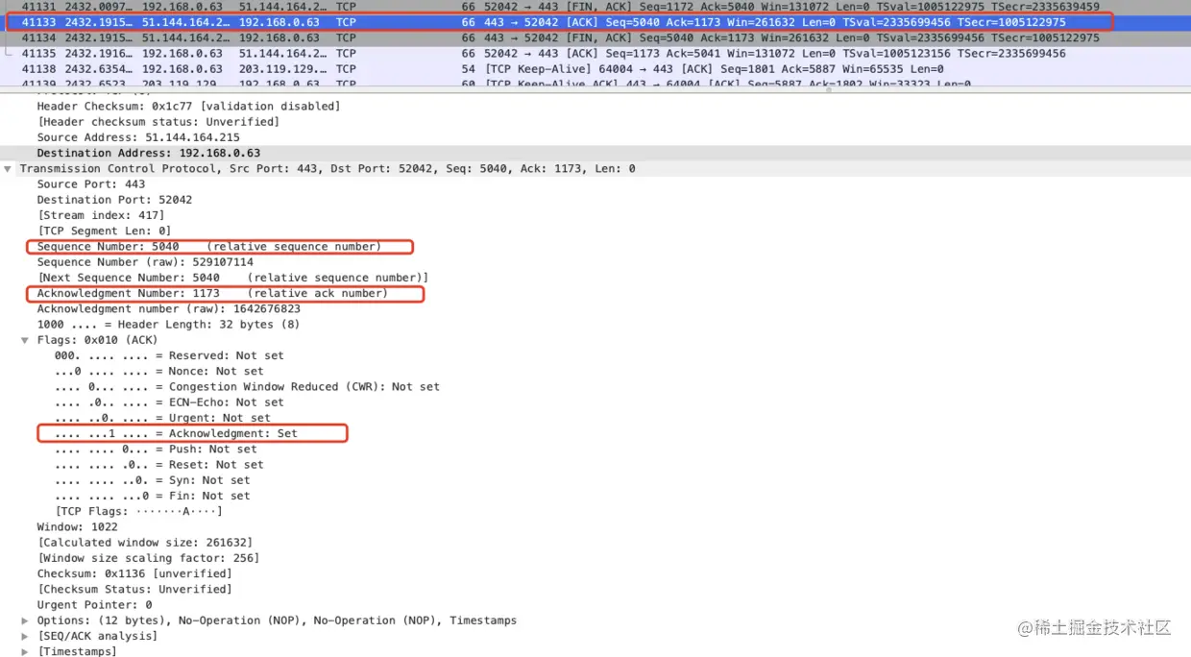Image resolution: width=1191 pixels, height=657 pixels.
Task: Select the Window: 1022 field
Action: [78, 526]
